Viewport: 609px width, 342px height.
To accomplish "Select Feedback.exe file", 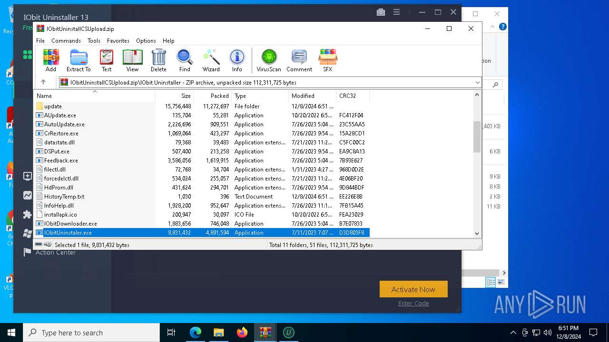I will point(202,161).
